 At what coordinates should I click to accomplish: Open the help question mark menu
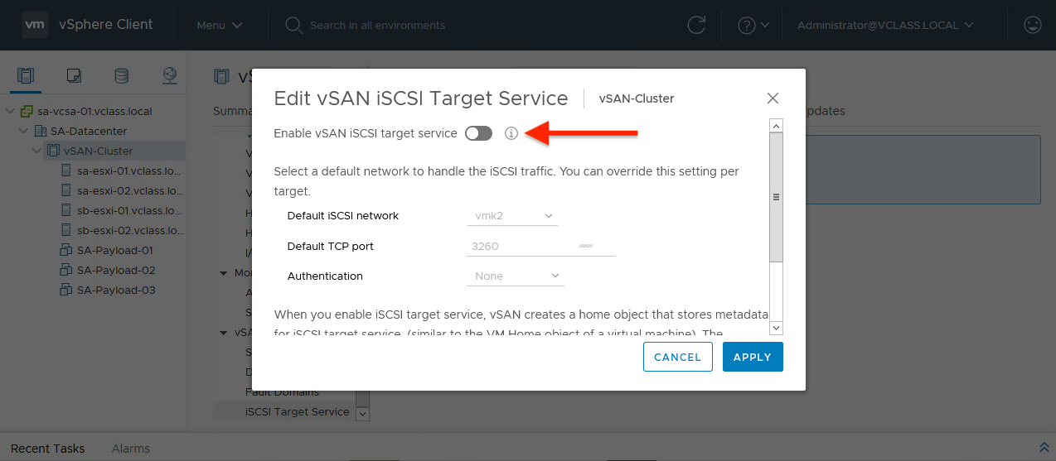coord(753,25)
